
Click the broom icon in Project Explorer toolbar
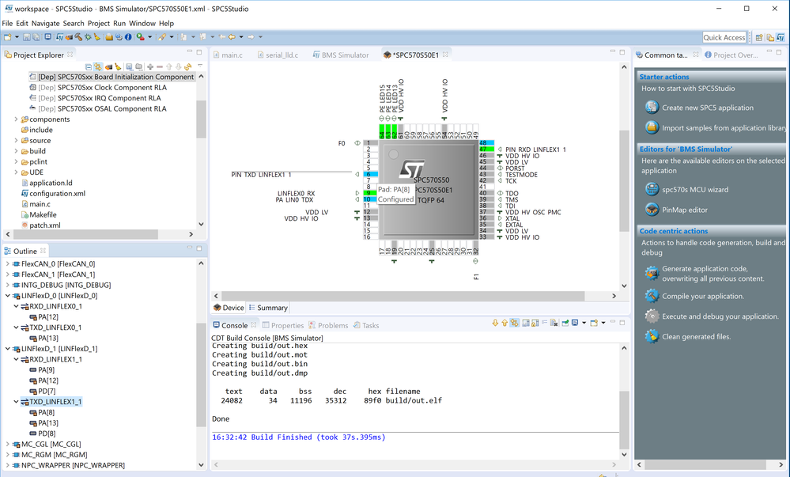[118, 66]
